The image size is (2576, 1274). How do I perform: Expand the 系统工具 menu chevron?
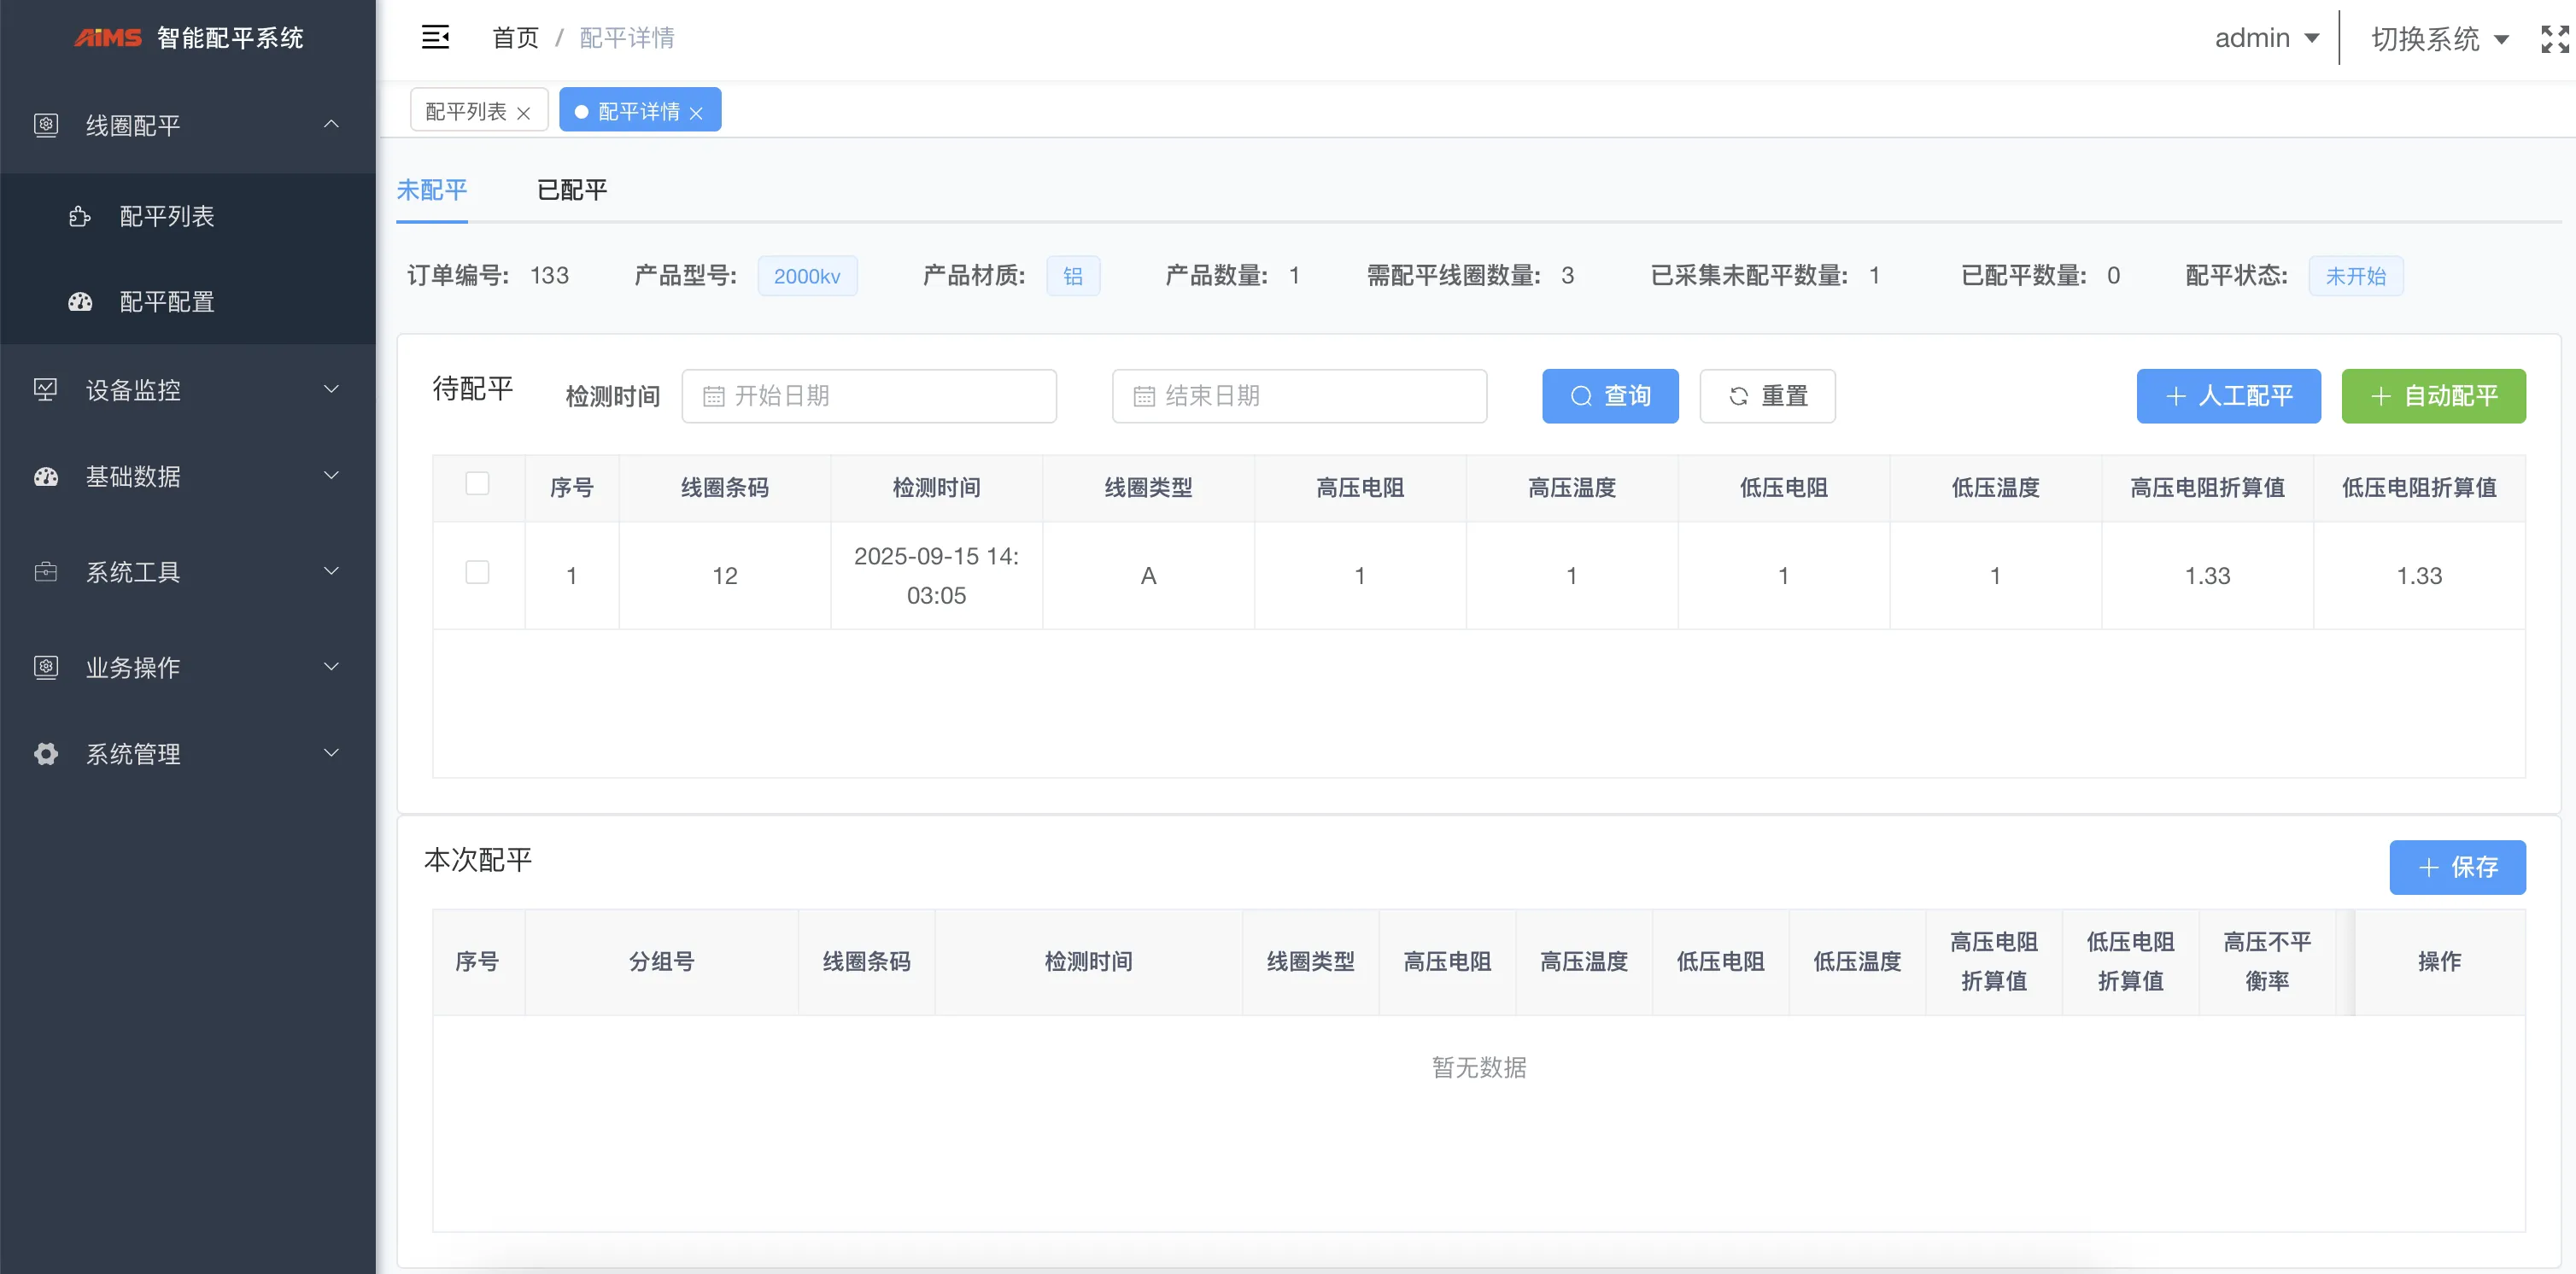(x=331, y=571)
